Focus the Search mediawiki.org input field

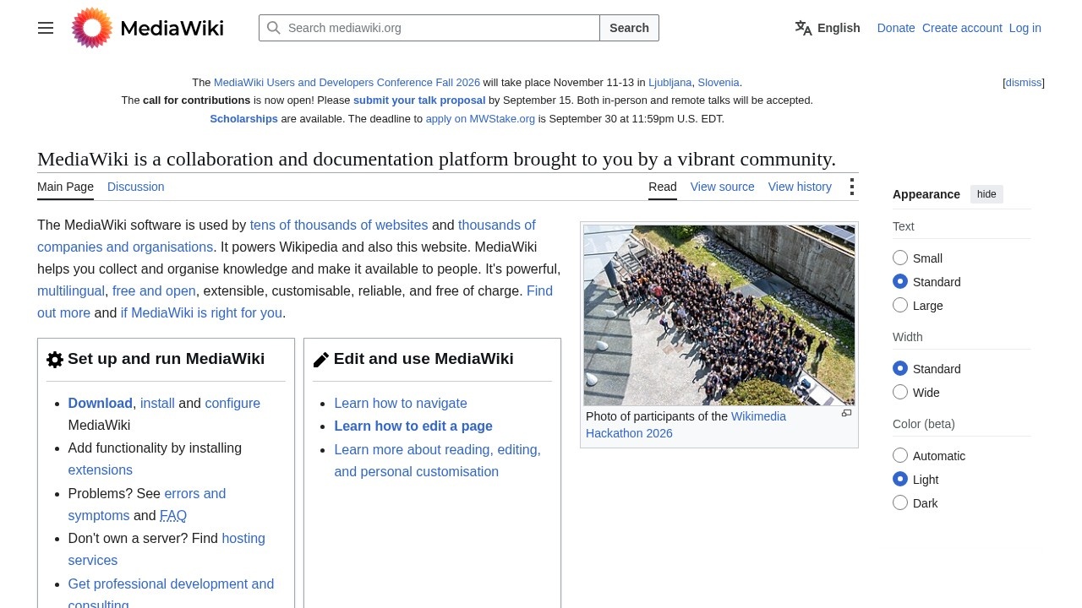pyautogui.click(x=429, y=28)
